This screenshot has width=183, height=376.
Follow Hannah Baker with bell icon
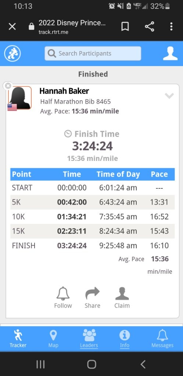coord(63,297)
